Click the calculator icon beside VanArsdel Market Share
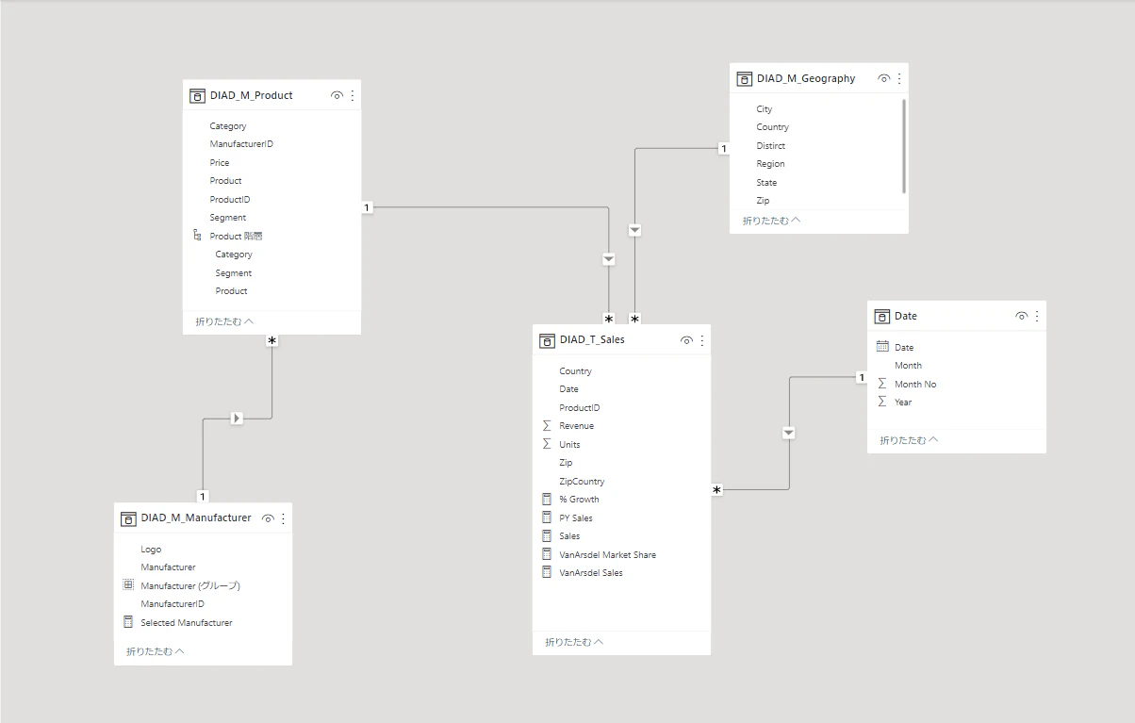This screenshot has width=1135, height=723. (547, 554)
